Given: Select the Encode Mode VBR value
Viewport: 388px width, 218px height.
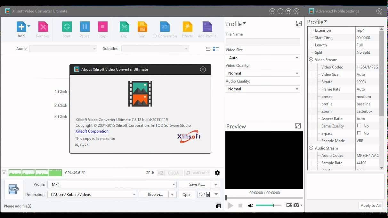Looking at the screenshot, I should (x=368, y=141).
